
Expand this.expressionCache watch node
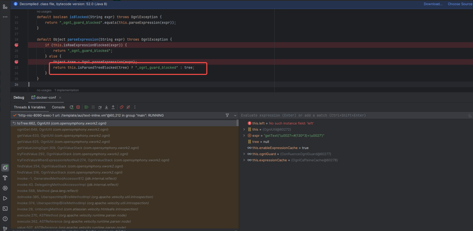pyautogui.click(x=244, y=160)
